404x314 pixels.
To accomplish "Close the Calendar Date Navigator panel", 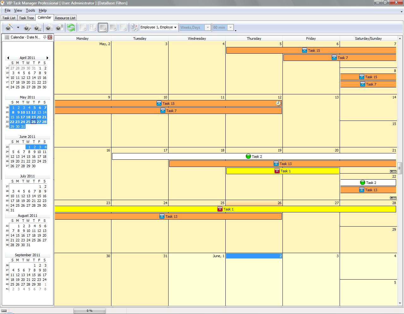I will (50, 37).
